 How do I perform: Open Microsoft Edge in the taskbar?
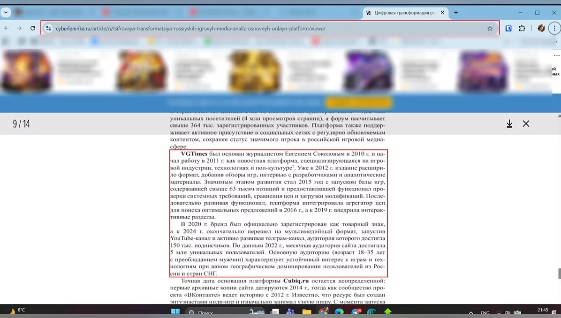coord(339,311)
